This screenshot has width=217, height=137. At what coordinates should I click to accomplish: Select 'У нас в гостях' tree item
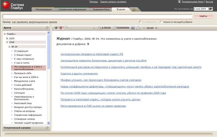click(22, 63)
